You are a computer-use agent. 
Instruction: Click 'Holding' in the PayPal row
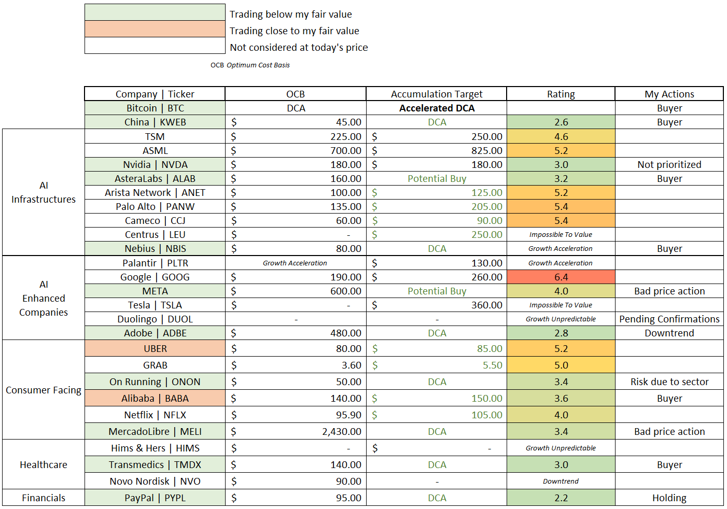(669, 498)
